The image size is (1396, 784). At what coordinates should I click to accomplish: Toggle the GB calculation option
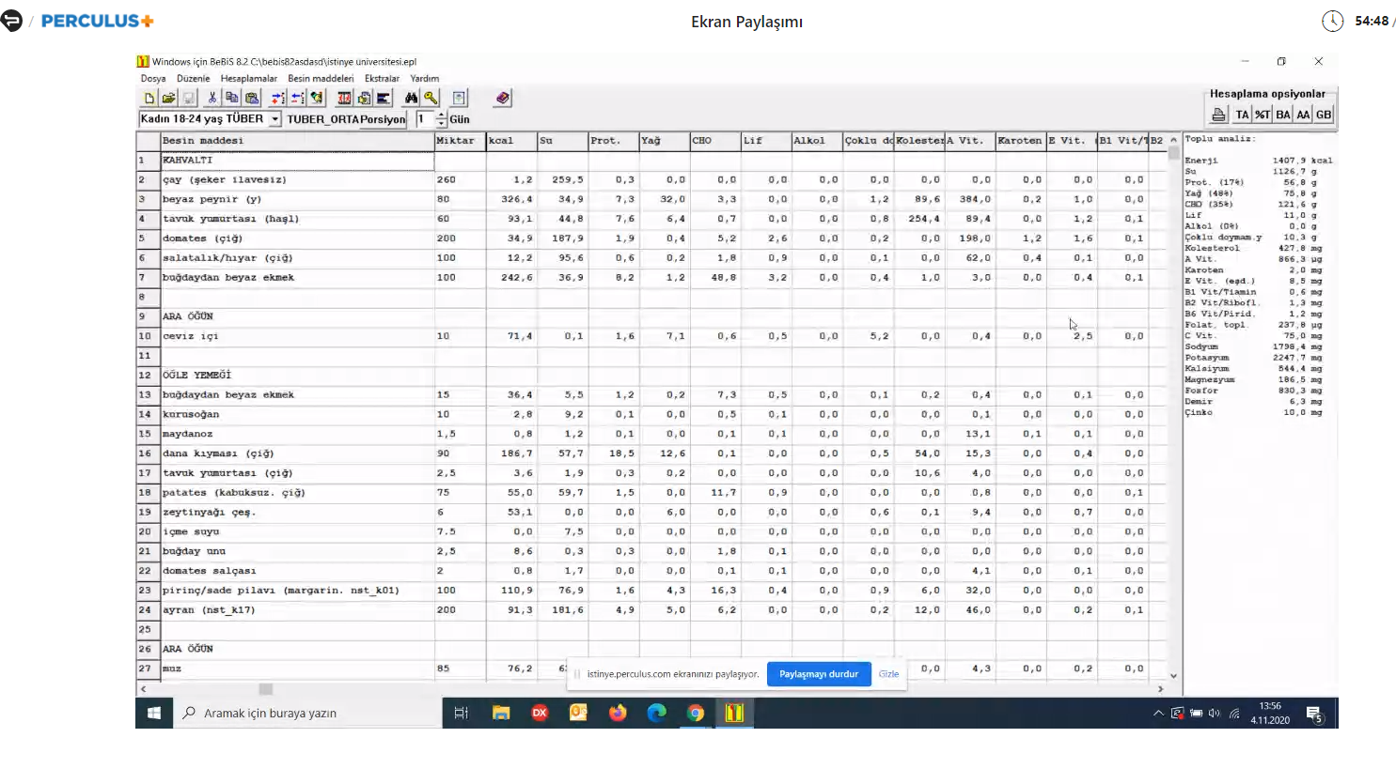click(1324, 115)
